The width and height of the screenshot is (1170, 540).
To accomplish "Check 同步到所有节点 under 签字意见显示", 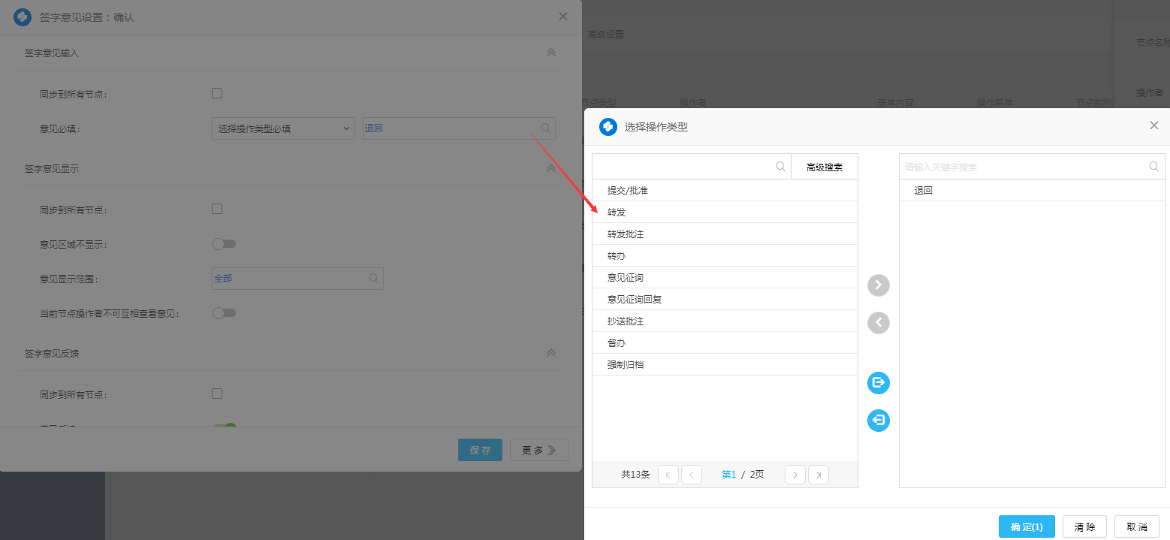I will [x=217, y=209].
